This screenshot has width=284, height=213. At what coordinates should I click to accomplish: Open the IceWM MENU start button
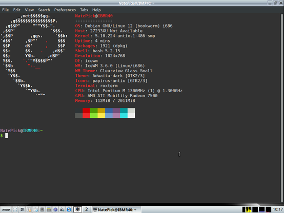(x=6, y=210)
